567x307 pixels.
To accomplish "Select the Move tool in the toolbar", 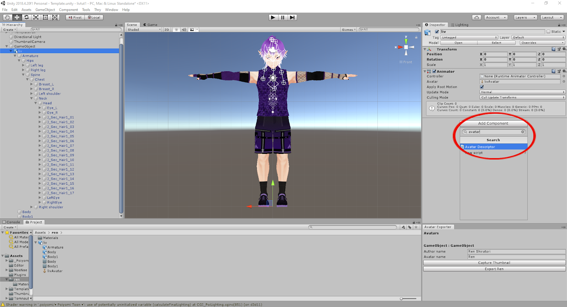I will [17, 17].
